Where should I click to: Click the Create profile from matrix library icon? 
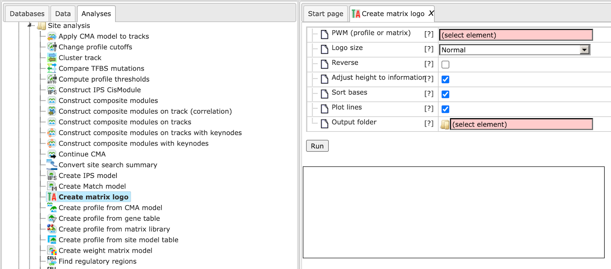click(x=52, y=229)
